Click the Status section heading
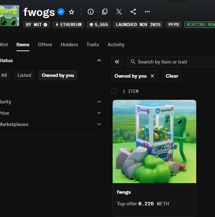The image size is (215, 217). click(x=6, y=60)
